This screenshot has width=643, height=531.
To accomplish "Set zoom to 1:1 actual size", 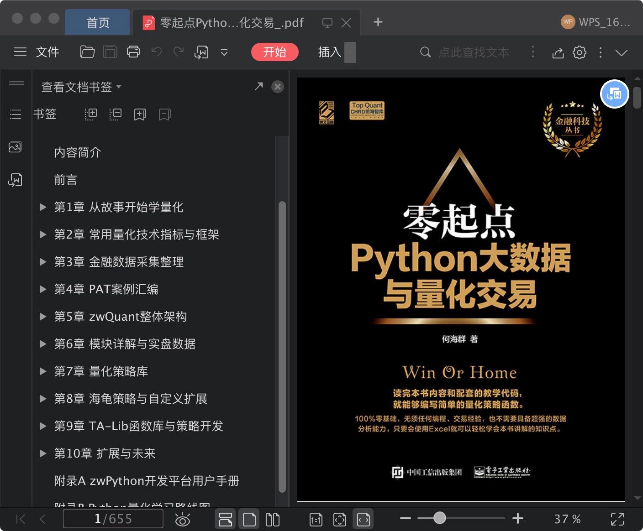I will [x=315, y=519].
